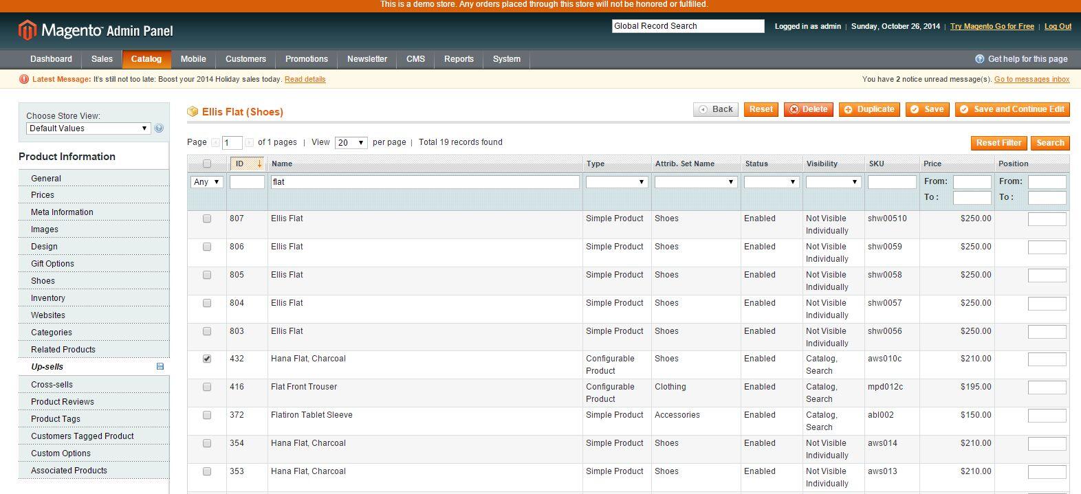Check the Flat Front Trouser row
Image resolution: width=1081 pixels, height=494 pixels.
point(207,387)
